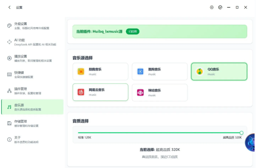Click the 超高品质 320K slider label

232,138
